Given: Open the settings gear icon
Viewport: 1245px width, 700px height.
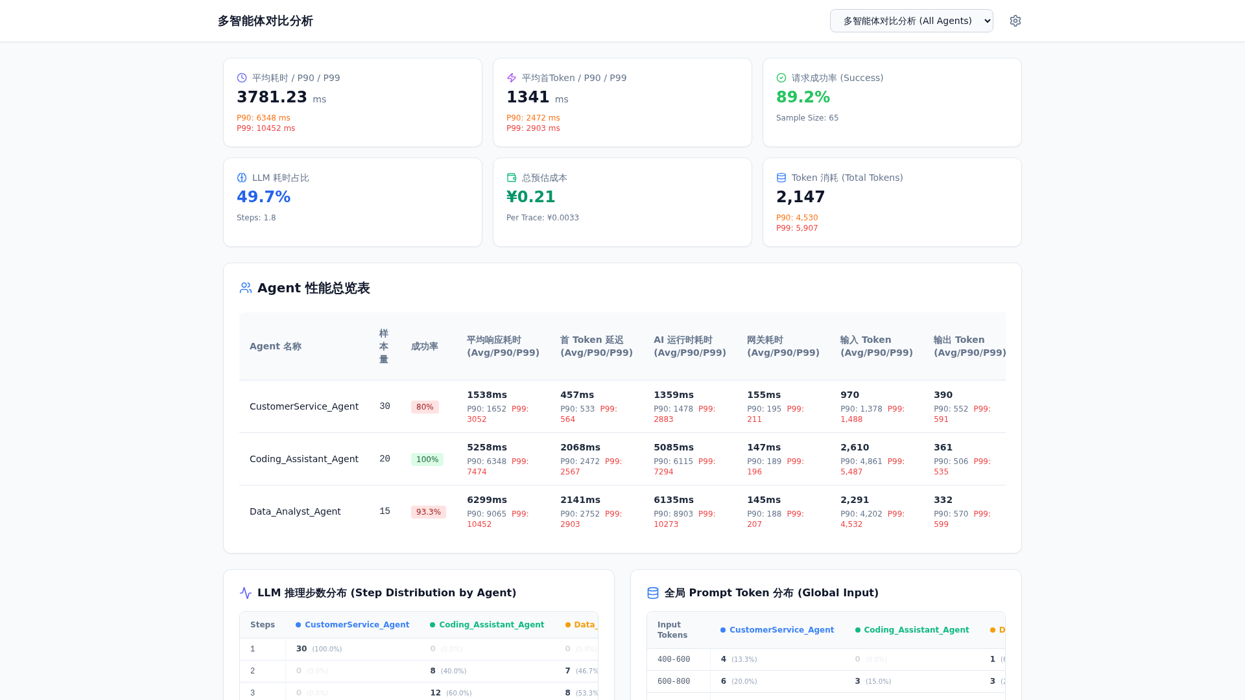Looking at the screenshot, I should pos(1015,21).
